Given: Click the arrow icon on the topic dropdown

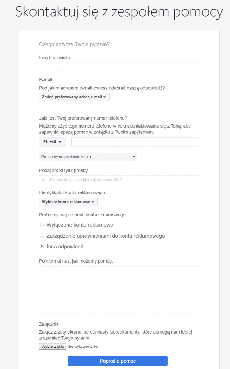Looking at the screenshot, I should [134, 157].
